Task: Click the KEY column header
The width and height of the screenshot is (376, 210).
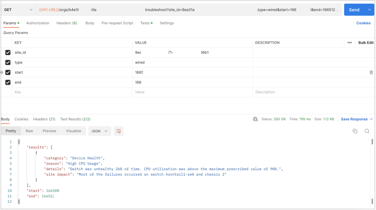Action: click(x=18, y=43)
